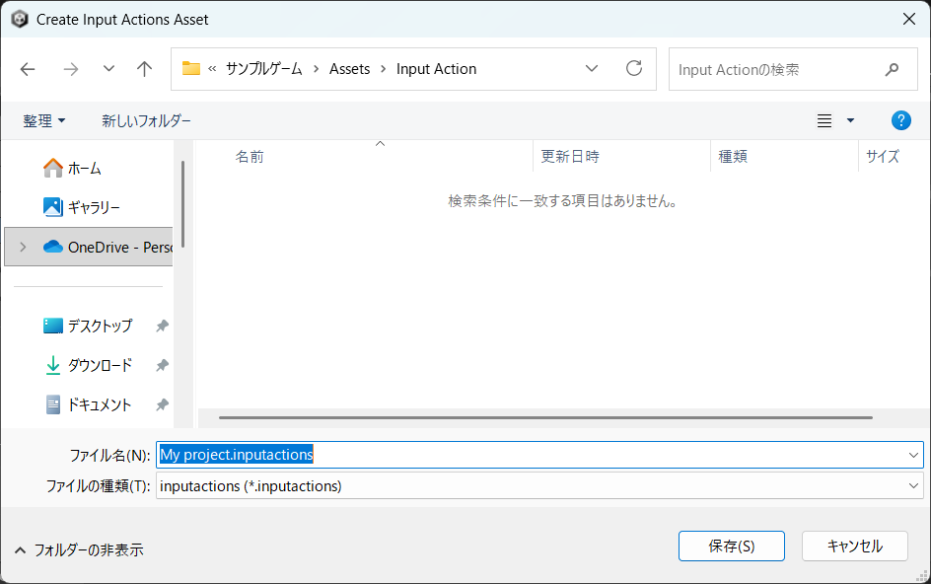
Task: Sort by the 更新日時 column header
Action: tap(570, 156)
